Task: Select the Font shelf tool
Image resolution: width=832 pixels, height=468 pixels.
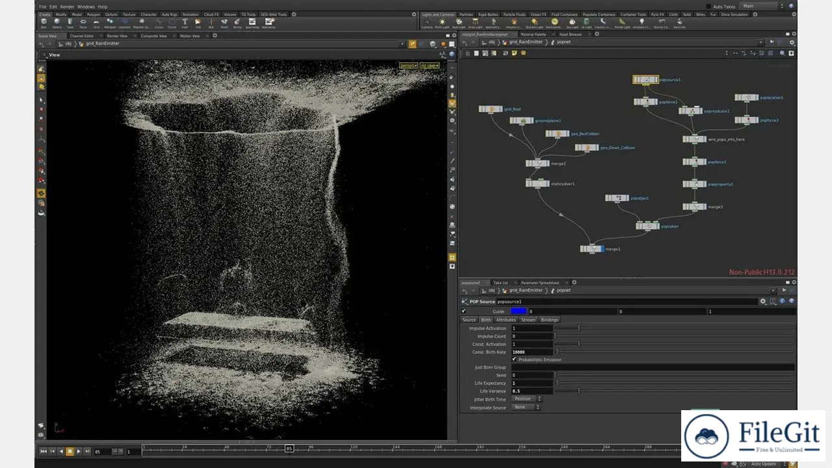Action: point(185,23)
